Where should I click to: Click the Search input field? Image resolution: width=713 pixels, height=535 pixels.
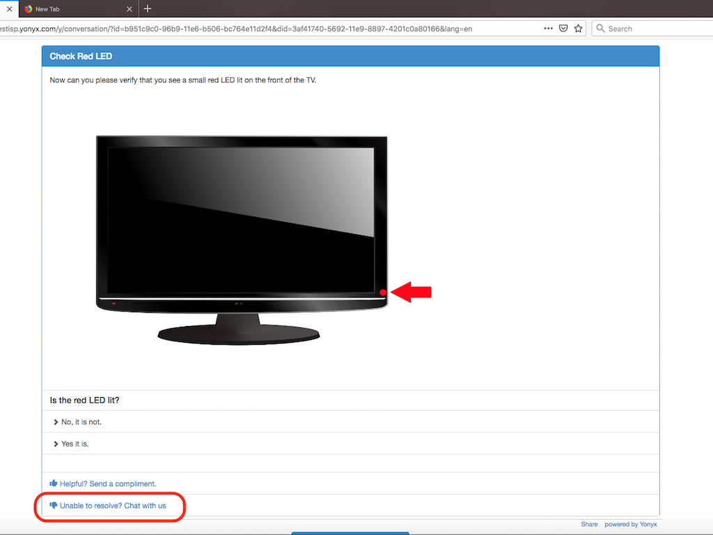655,28
